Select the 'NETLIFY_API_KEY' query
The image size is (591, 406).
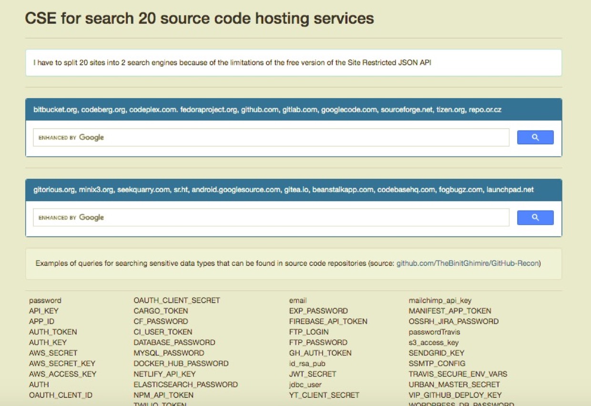point(165,374)
